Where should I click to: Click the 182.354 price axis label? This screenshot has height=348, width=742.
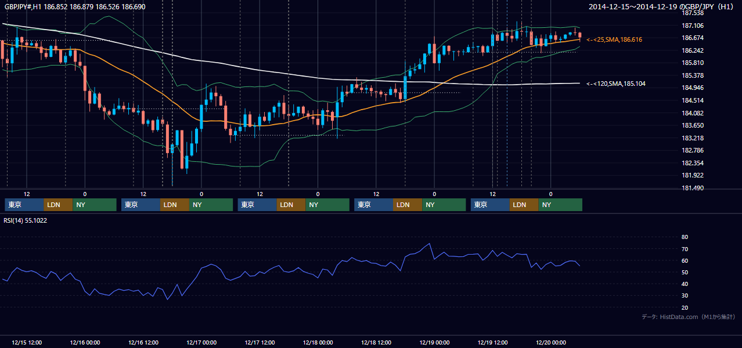point(693,163)
